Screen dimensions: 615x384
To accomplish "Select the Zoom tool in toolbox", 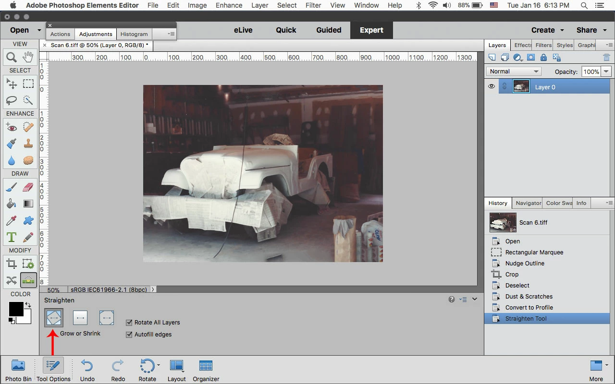I will [12, 58].
